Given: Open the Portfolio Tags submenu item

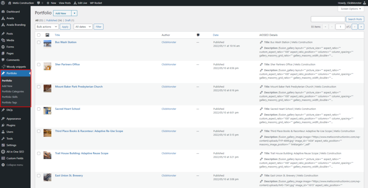Looking at the screenshot, I should pos(9,103).
